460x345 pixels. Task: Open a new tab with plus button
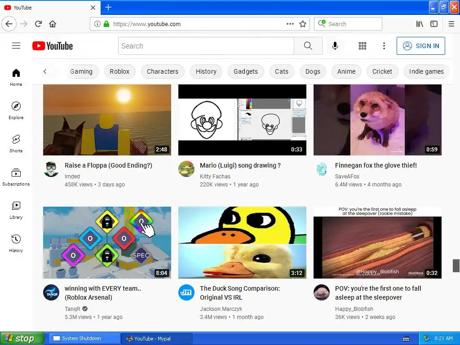[x=108, y=7]
